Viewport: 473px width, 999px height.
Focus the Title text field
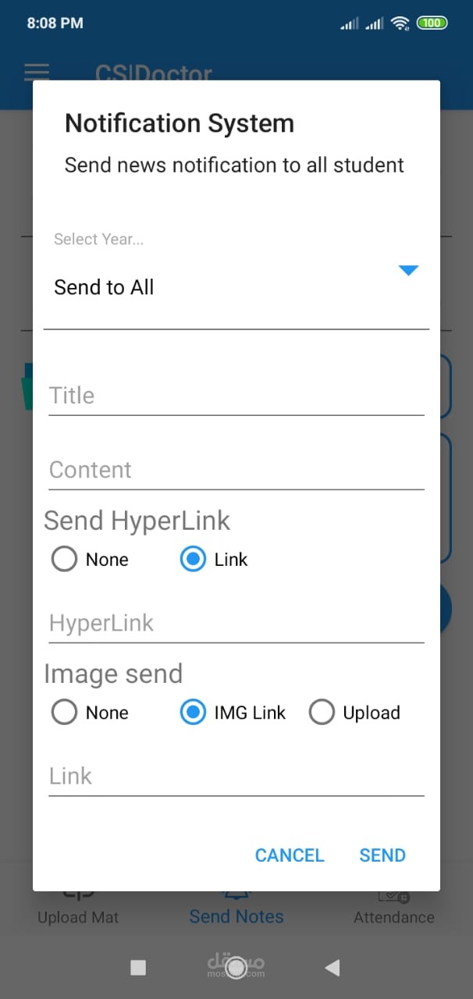(236, 396)
